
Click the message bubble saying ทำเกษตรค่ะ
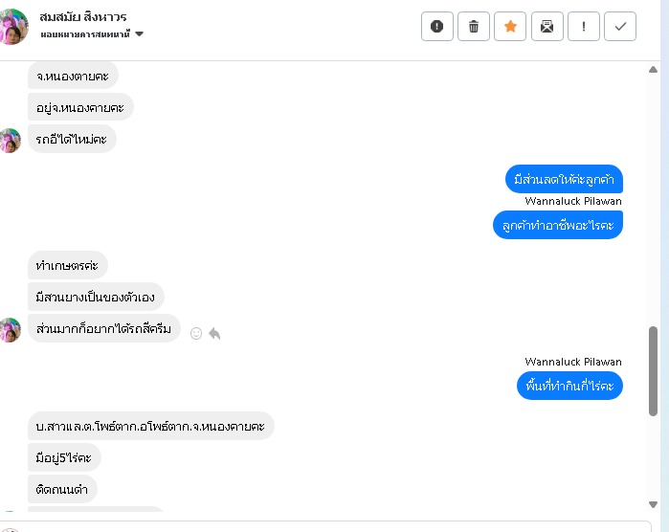68,264
